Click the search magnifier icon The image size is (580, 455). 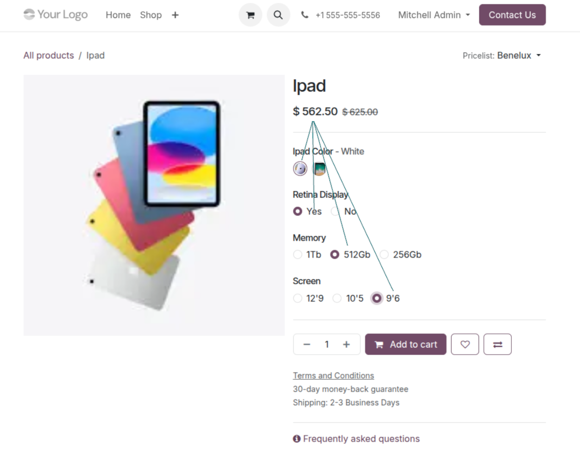tap(278, 15)
